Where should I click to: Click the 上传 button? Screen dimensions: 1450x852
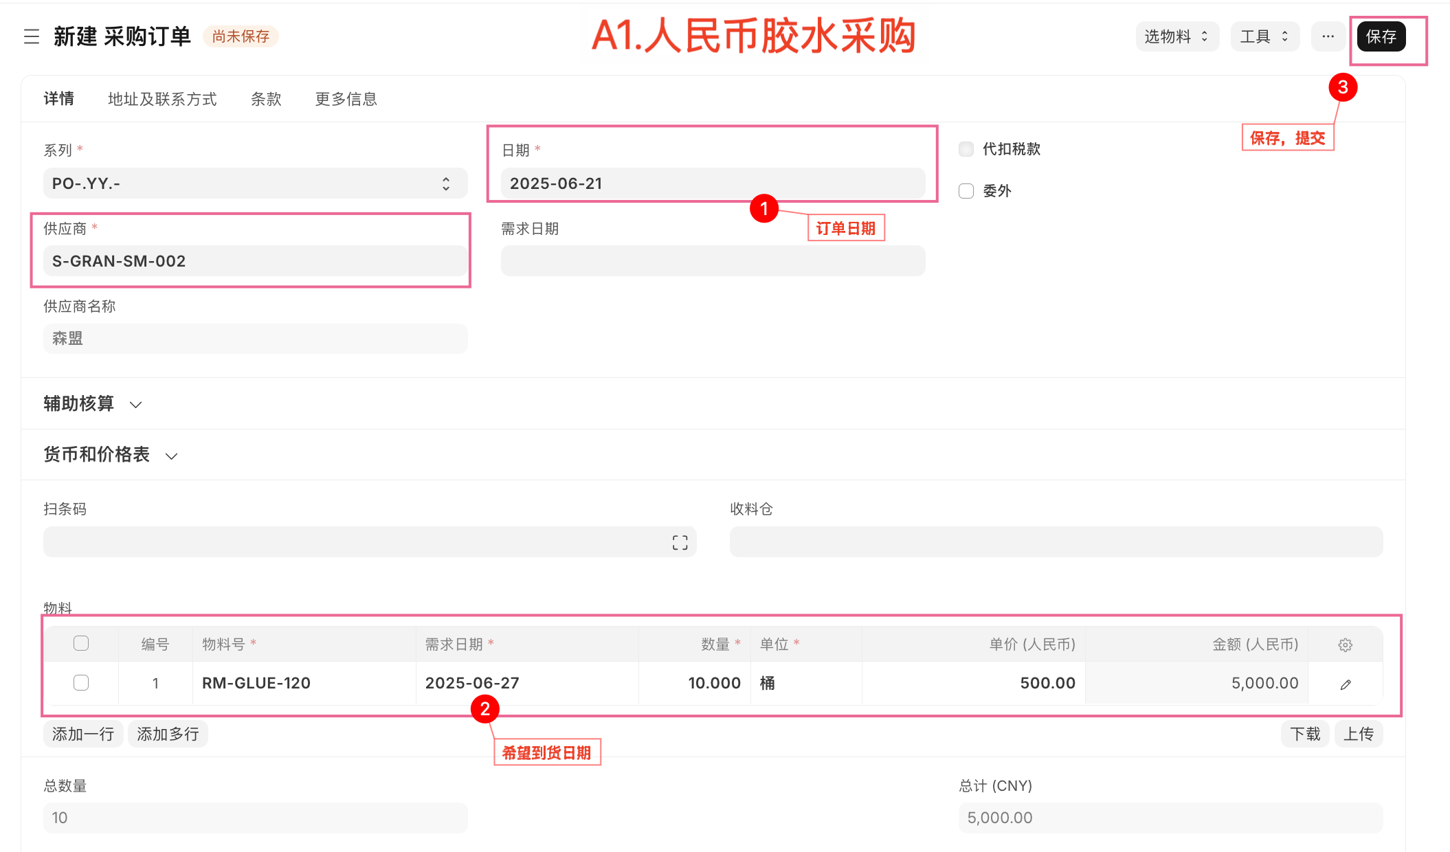1358,734
